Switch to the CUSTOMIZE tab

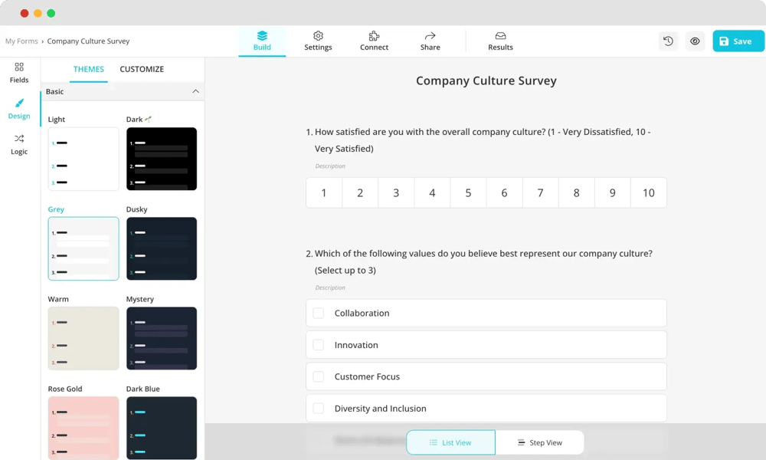pyautogui.click(x=142, y=69)
